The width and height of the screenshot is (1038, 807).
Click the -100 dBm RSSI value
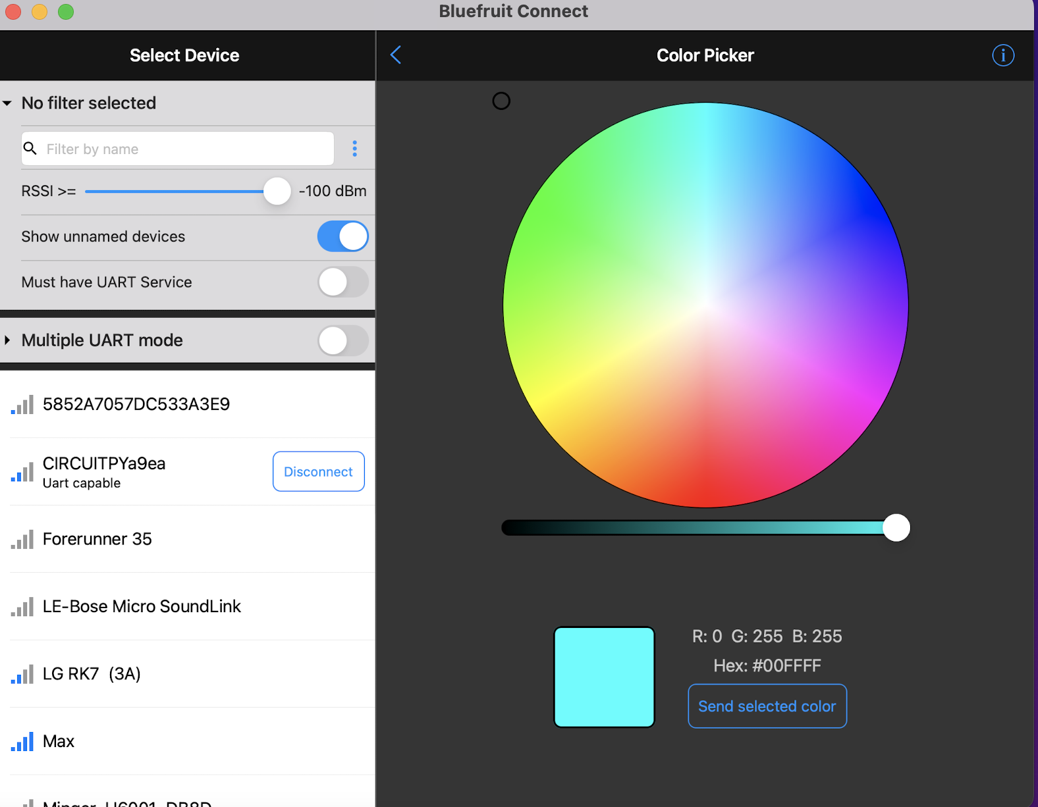coord(333,191)
